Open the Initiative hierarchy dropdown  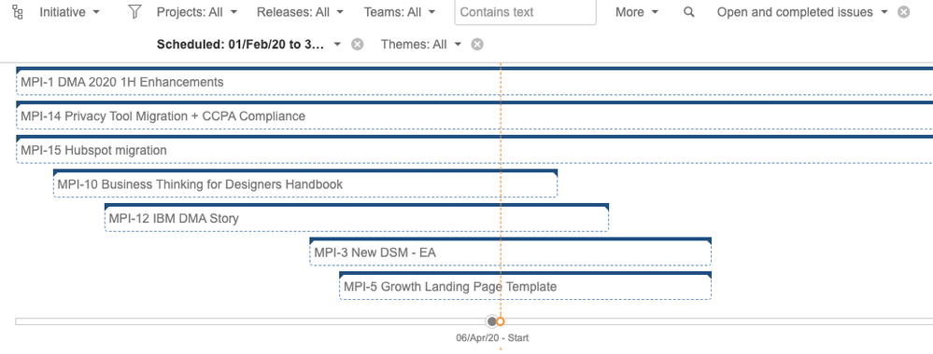tap(70, 12)
